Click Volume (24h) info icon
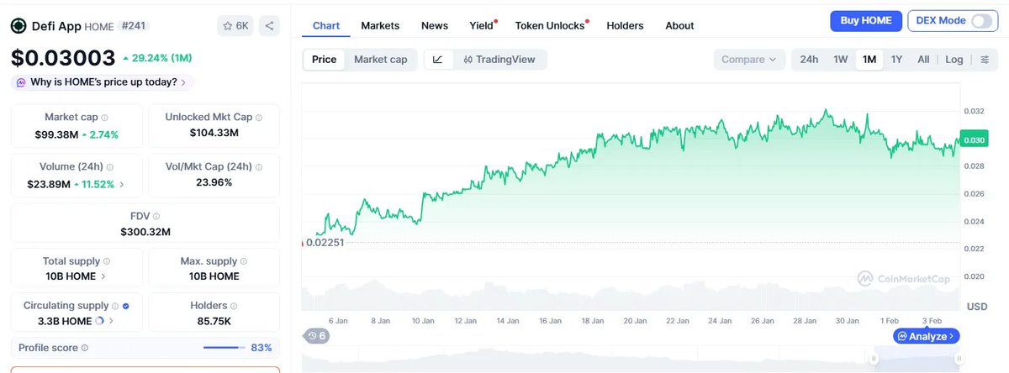The height and width of the screenshot is (373, 1009). (110, 167)
